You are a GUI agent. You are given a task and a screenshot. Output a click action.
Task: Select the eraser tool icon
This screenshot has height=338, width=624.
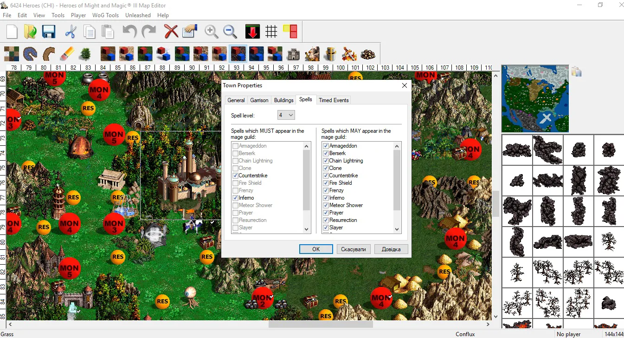tap(67, 54)
